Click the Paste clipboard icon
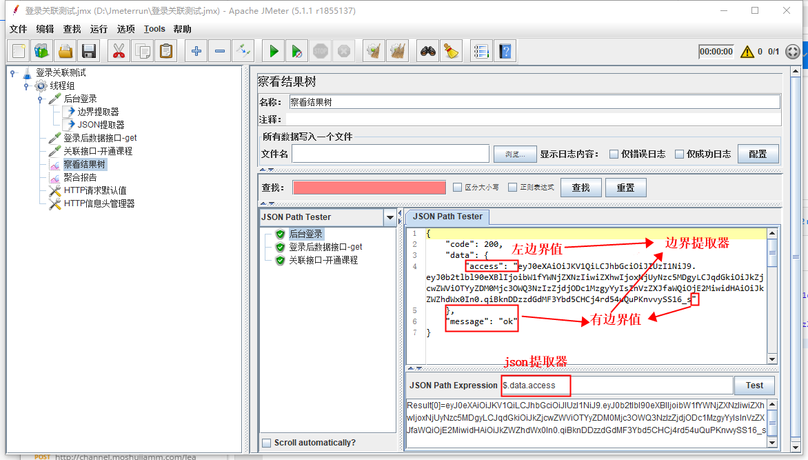The width and height of the screenshot is (808, 460). pyautogui.click(x=166, y=51)
